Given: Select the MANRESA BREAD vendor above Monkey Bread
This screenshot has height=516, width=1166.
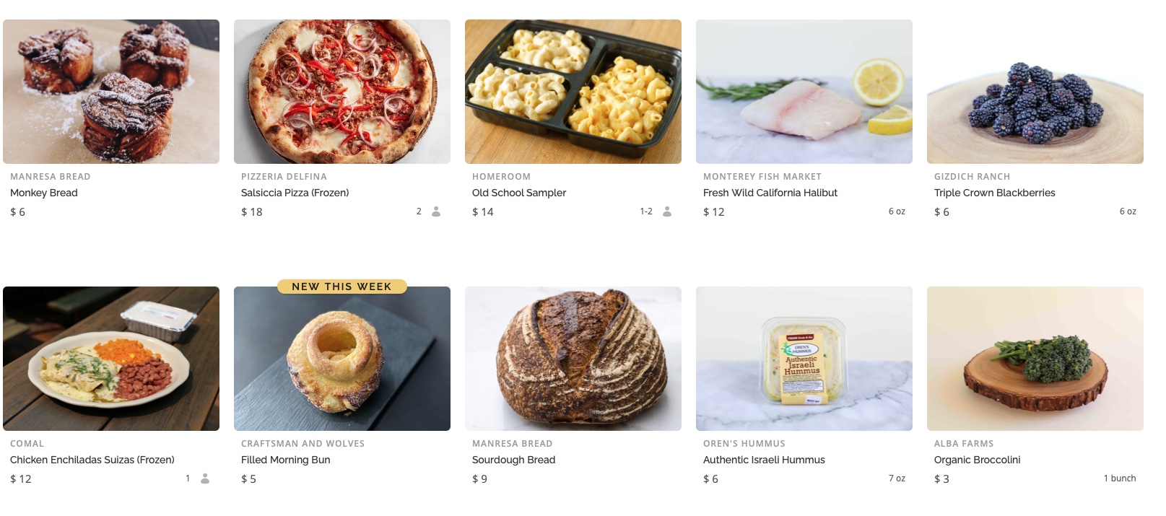Looking at the screenshot, I should tap(51, 177).
